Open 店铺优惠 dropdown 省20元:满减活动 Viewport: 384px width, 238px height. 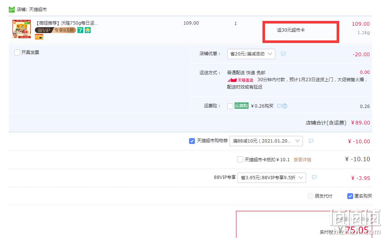point(251,54)
